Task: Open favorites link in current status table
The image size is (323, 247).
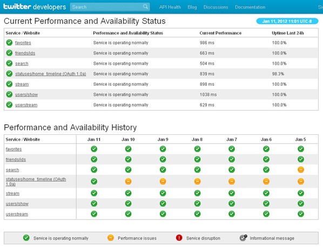Action: tap(23, 43)
